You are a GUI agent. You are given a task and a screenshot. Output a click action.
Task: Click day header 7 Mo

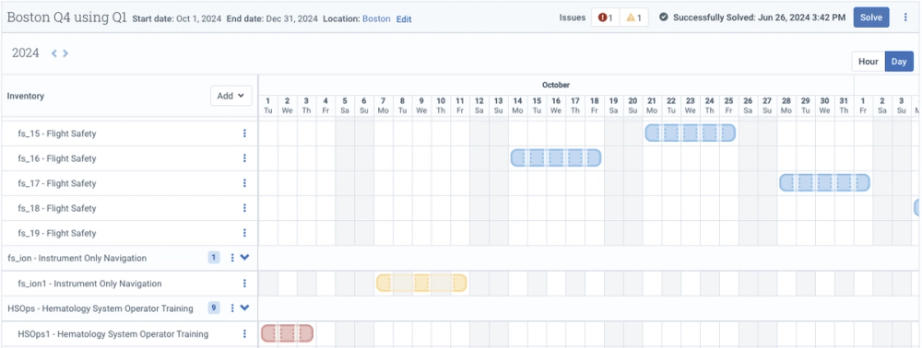[384, 105]
